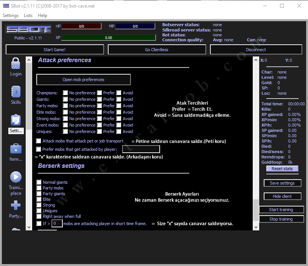Screen dimensions: 308x266
Task: Enable berserk on Uniques
Action: [x=39, y=211]
